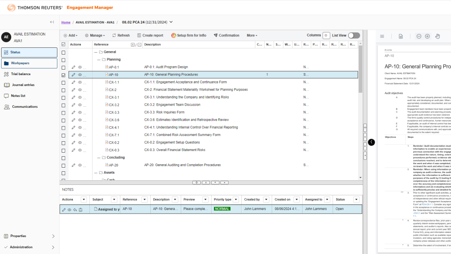
Task: Collapse the left sidebar navigation arrow
Action: pyautogui.click(x=52, y=22)
